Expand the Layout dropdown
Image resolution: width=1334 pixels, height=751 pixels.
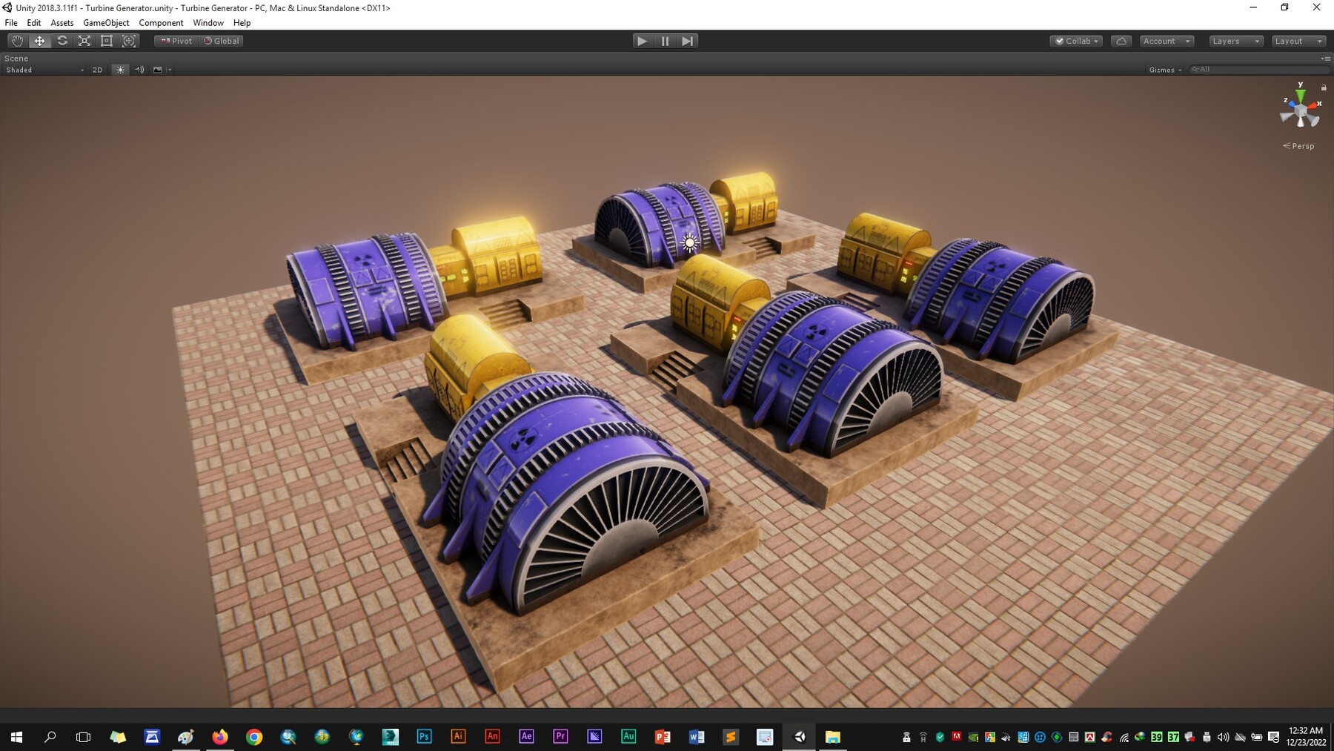click(x=1298, y=41)
